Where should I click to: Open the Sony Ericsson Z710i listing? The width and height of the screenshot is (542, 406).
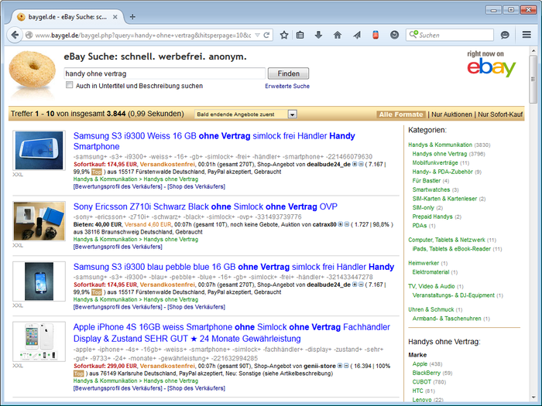[205, 206]
